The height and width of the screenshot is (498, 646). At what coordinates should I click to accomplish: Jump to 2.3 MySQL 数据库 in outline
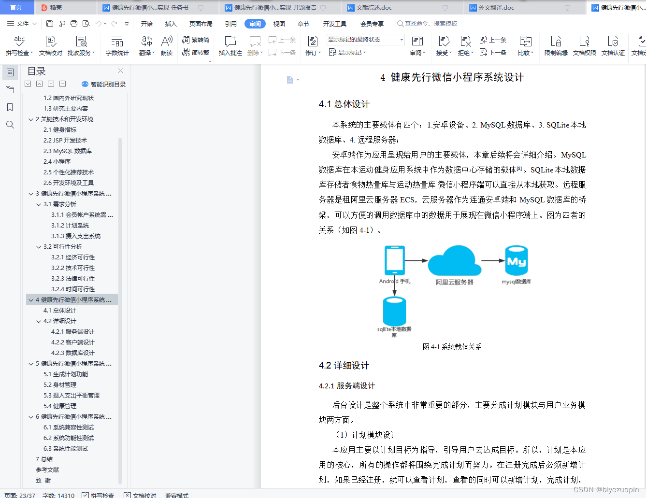pos(68,151)
